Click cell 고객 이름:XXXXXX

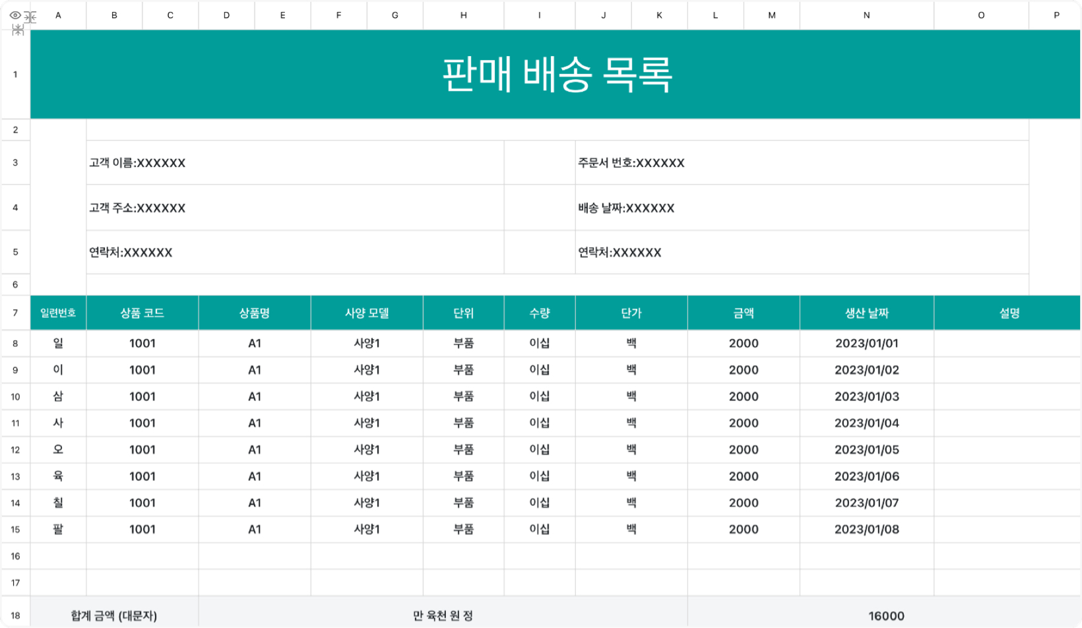pos(295,163)
